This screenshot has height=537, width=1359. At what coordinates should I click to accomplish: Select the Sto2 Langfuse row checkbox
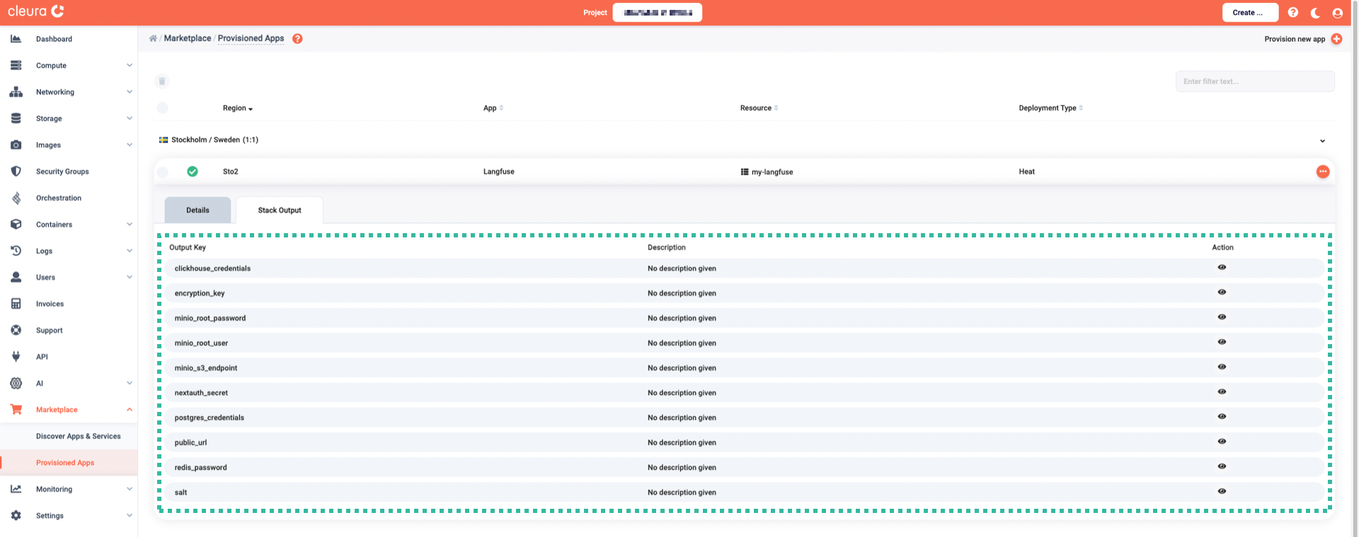tap(163, 172)
